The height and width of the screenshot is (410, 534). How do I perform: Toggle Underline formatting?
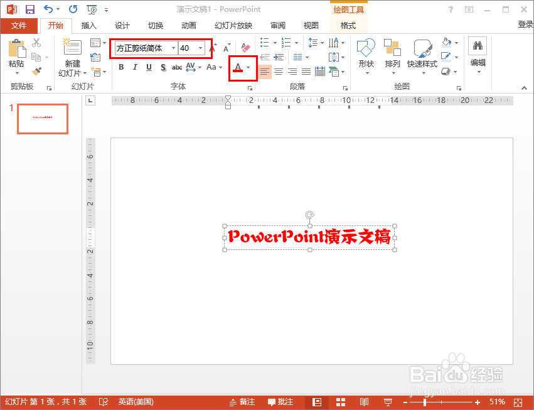click(x=149, y=67)
